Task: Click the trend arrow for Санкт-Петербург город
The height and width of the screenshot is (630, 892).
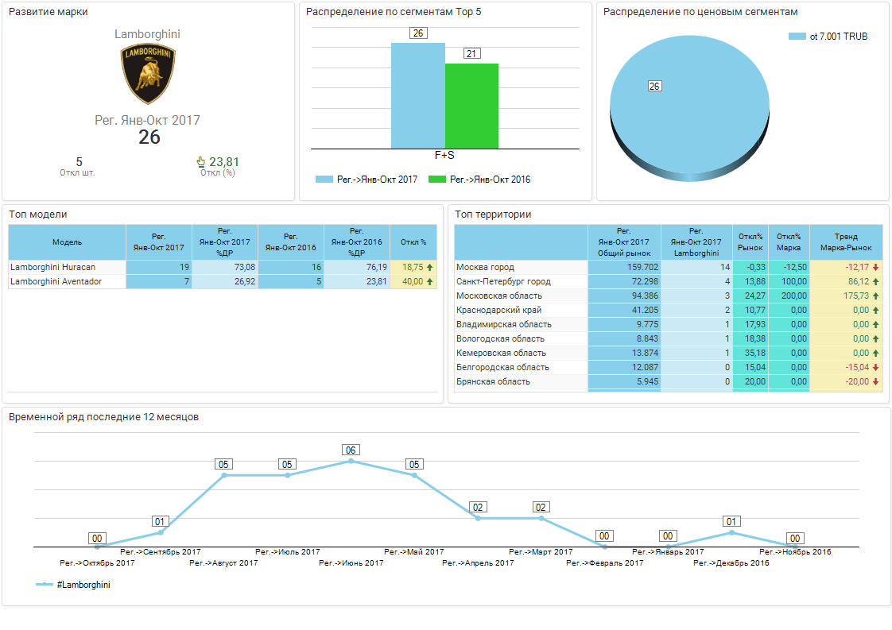Action: [875, 281]
